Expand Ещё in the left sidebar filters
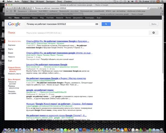The height and width of the screenshot is (133, 166). (x=10, y=61)
